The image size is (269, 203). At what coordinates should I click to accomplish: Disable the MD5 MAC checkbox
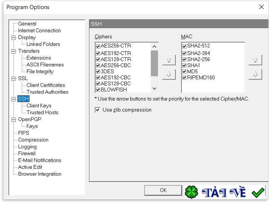[x=185, y=71]
